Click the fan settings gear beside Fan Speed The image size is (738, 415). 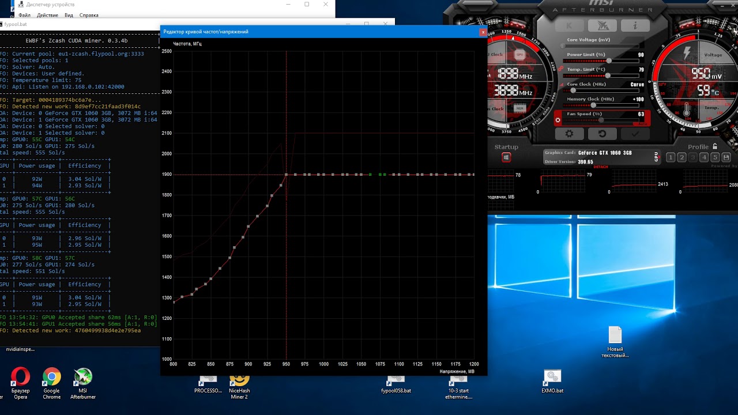(558, 120)
